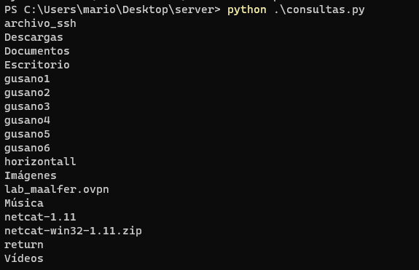The image size is (419, 270).
Task: Click the PowerShell prompt path text
Action: [112, 10]
